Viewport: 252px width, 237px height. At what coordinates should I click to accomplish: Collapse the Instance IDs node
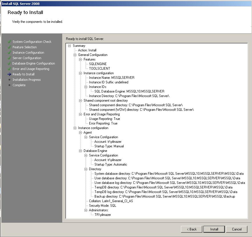86,87
